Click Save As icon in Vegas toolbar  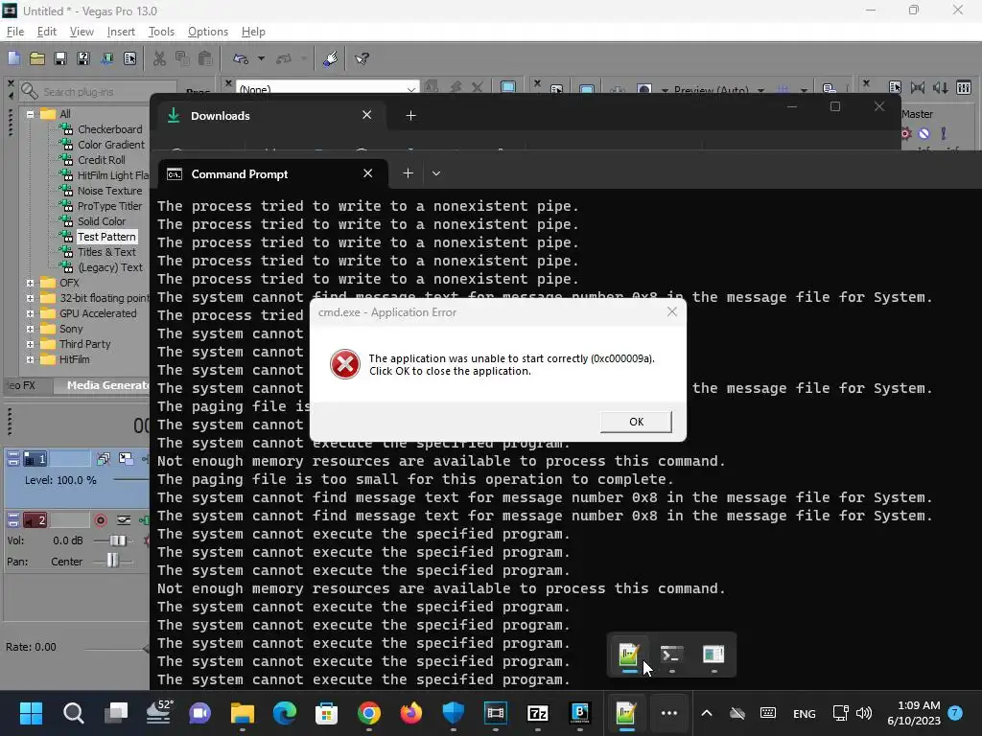[83, 58]
